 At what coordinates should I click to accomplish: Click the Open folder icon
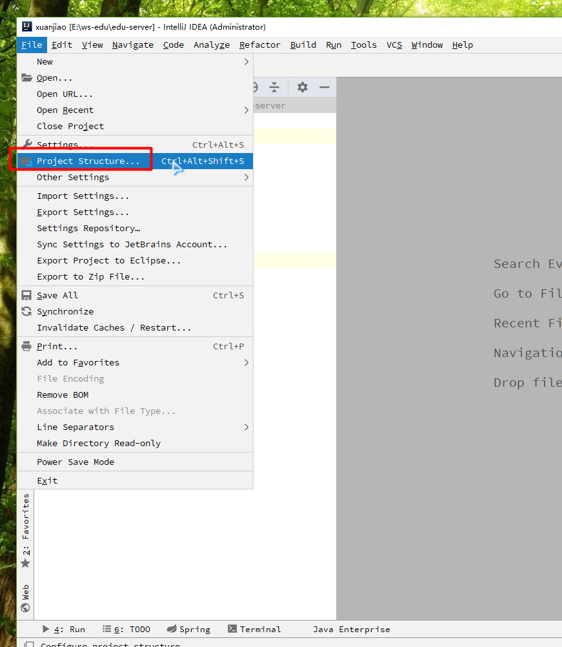(x=27, y=77)
